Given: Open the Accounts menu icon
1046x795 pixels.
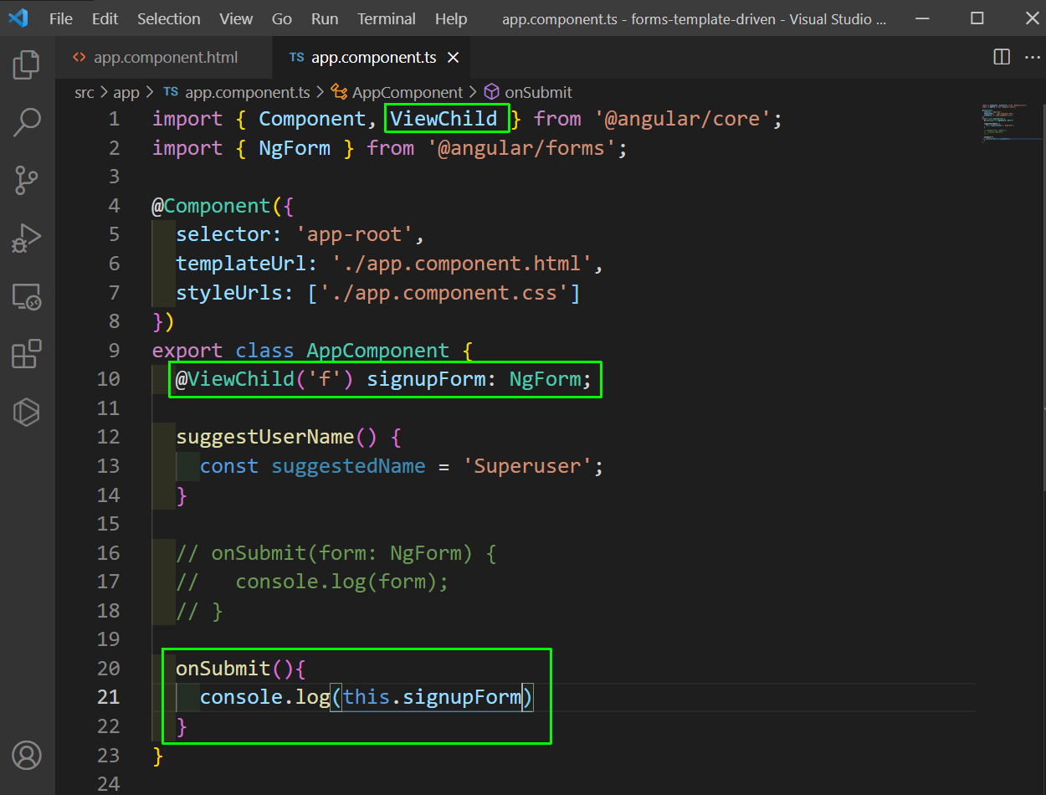Looking at the screenshot, I should click(x=27, y=755).
